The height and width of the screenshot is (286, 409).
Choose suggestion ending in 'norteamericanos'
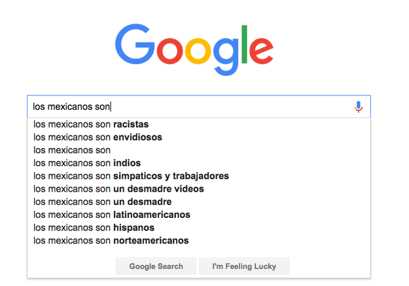pos(199,241)
